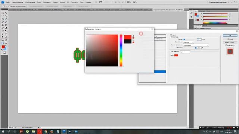Open the Редактирование menu
Image resolution: width=239 pixels, height=134 pixels.
(18, 2)
